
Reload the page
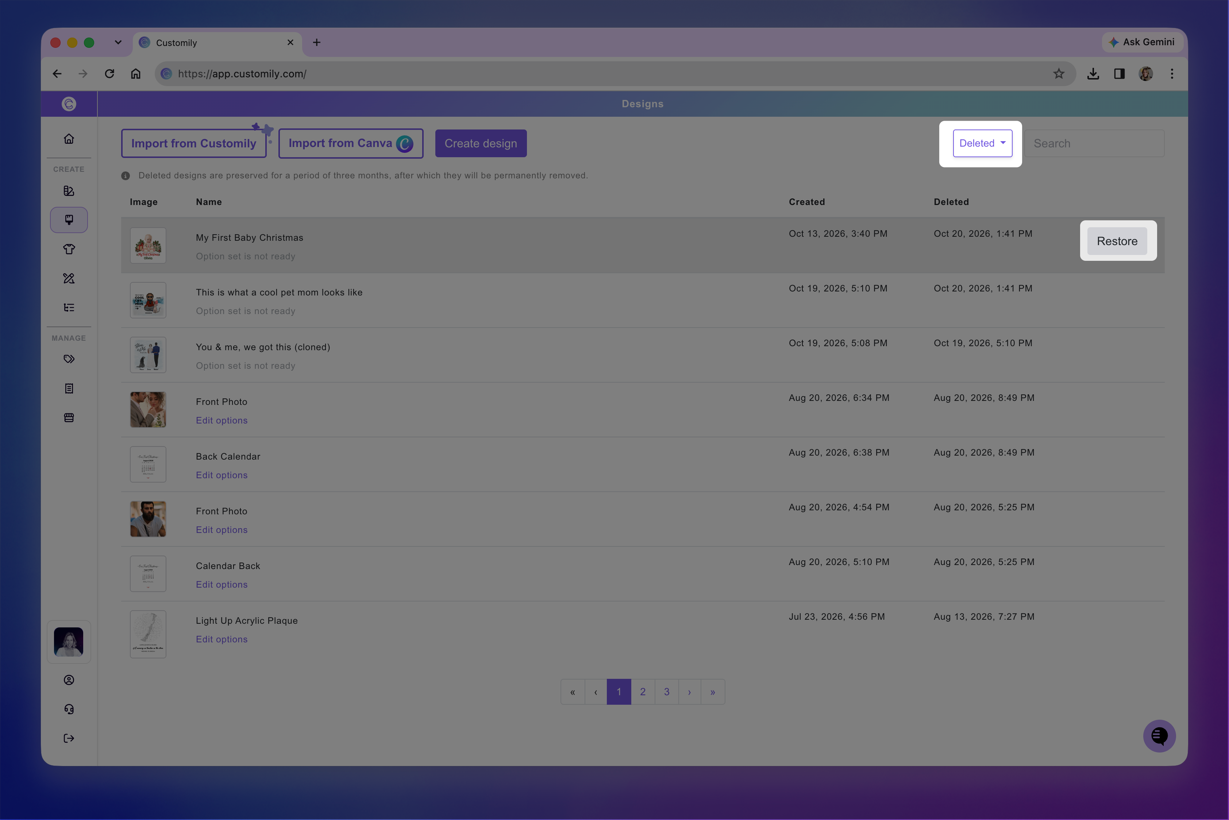[109, 74]
